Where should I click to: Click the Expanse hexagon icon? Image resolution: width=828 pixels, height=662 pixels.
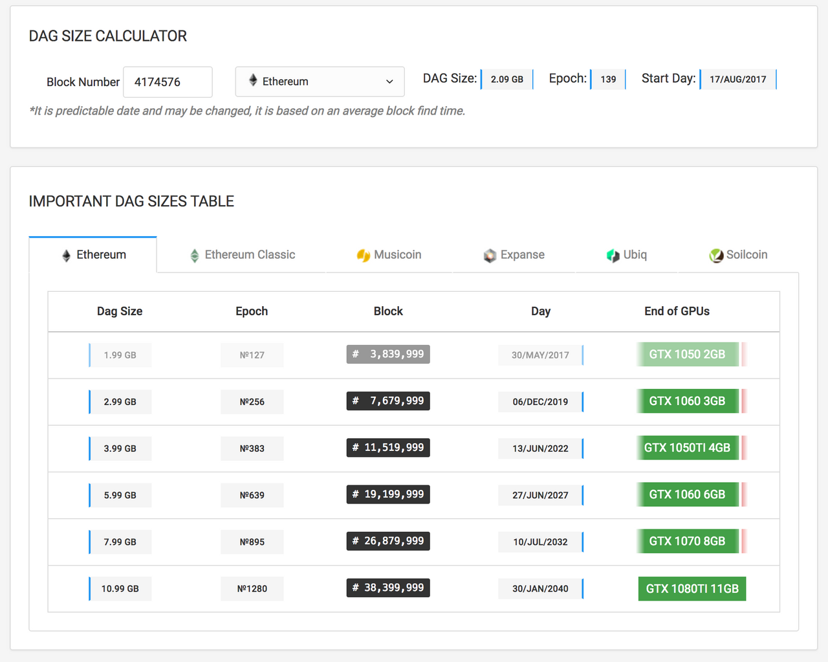tap(490, 256)
